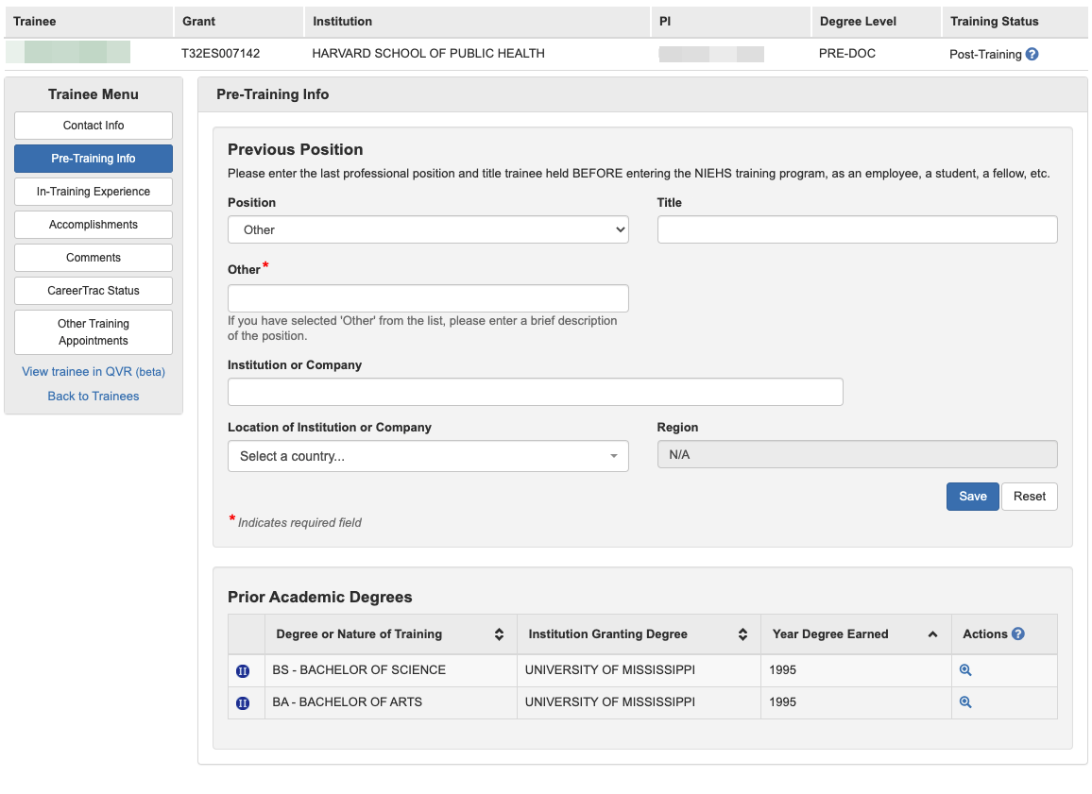Image resolution: width=1092 pixels, height=794 pixels.
Task: Sort by Year Degree Earned column
Action: [932, 634]
